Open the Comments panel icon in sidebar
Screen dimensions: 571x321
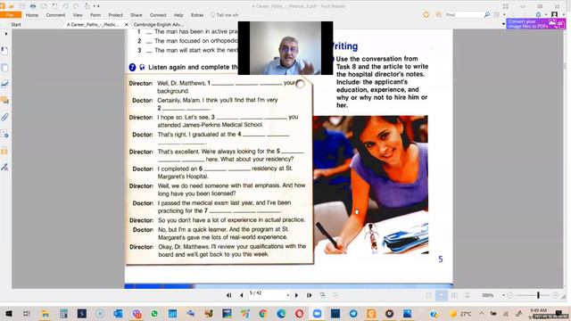tap(4, 101)
